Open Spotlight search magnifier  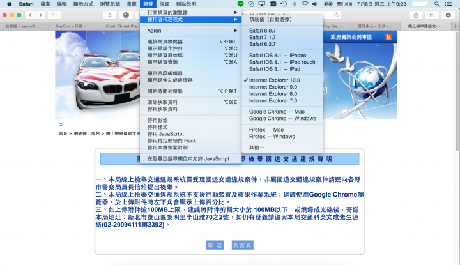[x=437, y=4]
